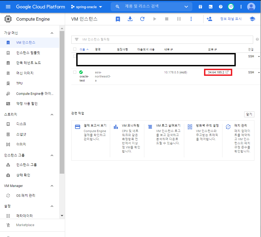Open external IP link icon for 34.64.185.2
The image size is (261, 237).
click(227, 72)
